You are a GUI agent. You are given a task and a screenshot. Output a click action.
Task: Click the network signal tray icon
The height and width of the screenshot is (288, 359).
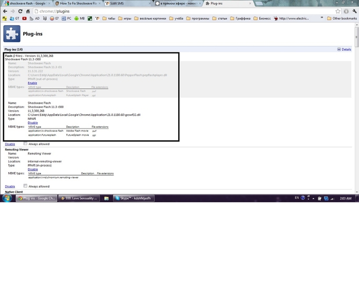(332, 199)
